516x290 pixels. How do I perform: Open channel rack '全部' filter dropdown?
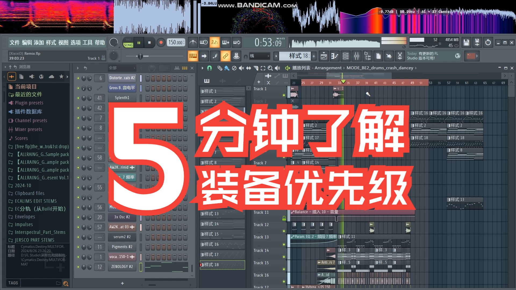(x=122, y=68)
